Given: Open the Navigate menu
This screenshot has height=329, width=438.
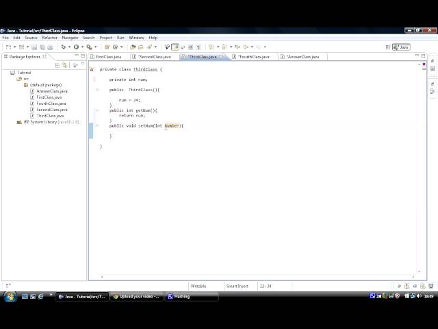Looking at the screenshot, I should click(x=70, y=38).
